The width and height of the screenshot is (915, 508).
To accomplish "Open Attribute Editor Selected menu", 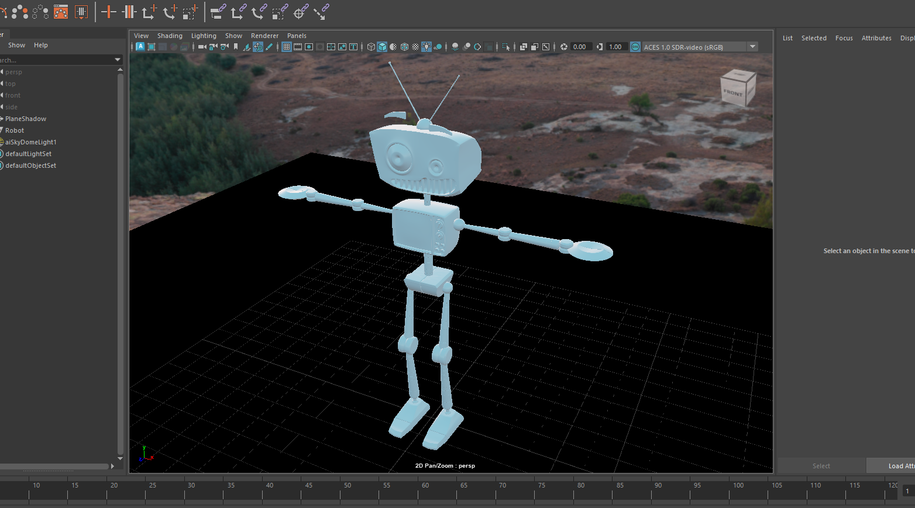I will (814, 38).
